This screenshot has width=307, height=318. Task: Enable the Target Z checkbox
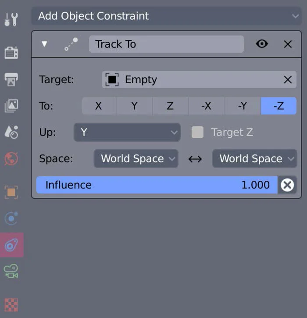point(197,132)
